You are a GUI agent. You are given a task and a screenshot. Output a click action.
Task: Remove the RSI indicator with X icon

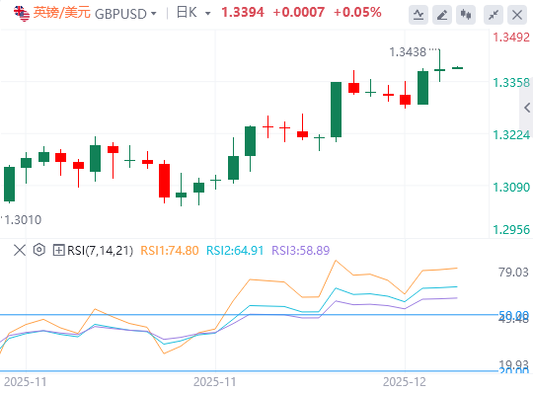pos(20,250)
